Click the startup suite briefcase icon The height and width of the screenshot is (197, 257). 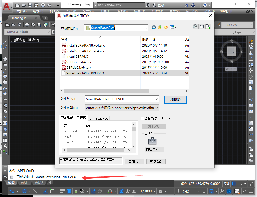[152, 141]
